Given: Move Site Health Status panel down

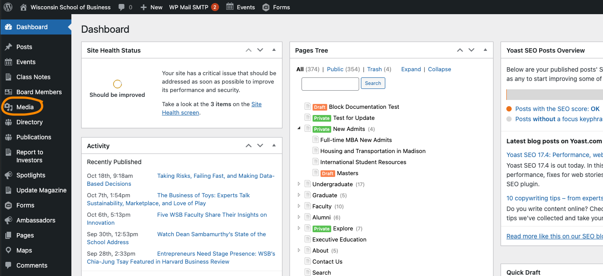Looking at the screenshot, I should 260,50.
